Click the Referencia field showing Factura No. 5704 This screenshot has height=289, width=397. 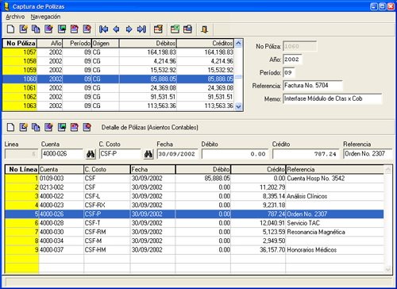point(313,86)
